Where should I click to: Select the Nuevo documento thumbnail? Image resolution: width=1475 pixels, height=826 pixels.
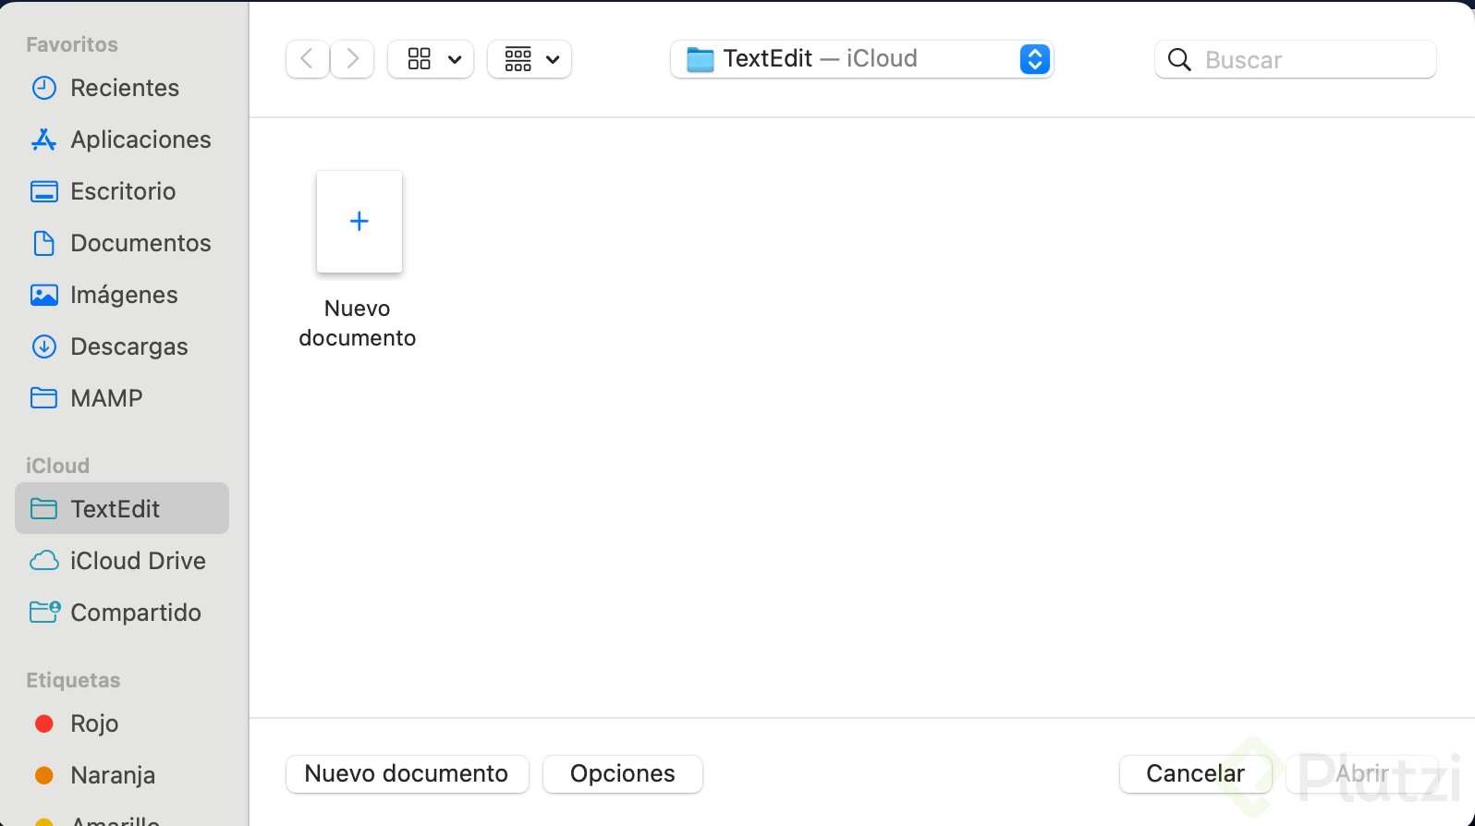tap(360, 222)
